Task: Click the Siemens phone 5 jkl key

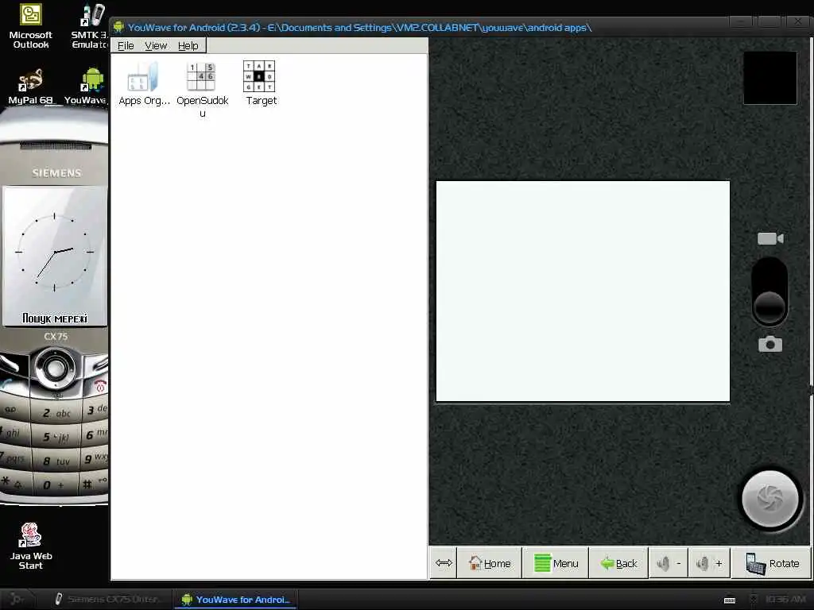Action: pyautogui.click(x=56, y=436)
